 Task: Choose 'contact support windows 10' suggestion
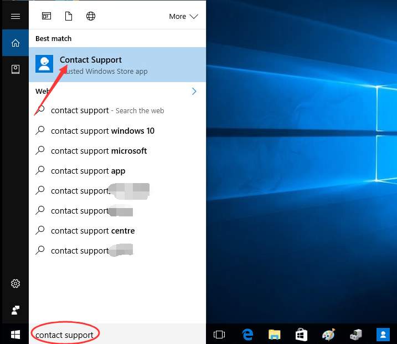[x=117, y=130]
